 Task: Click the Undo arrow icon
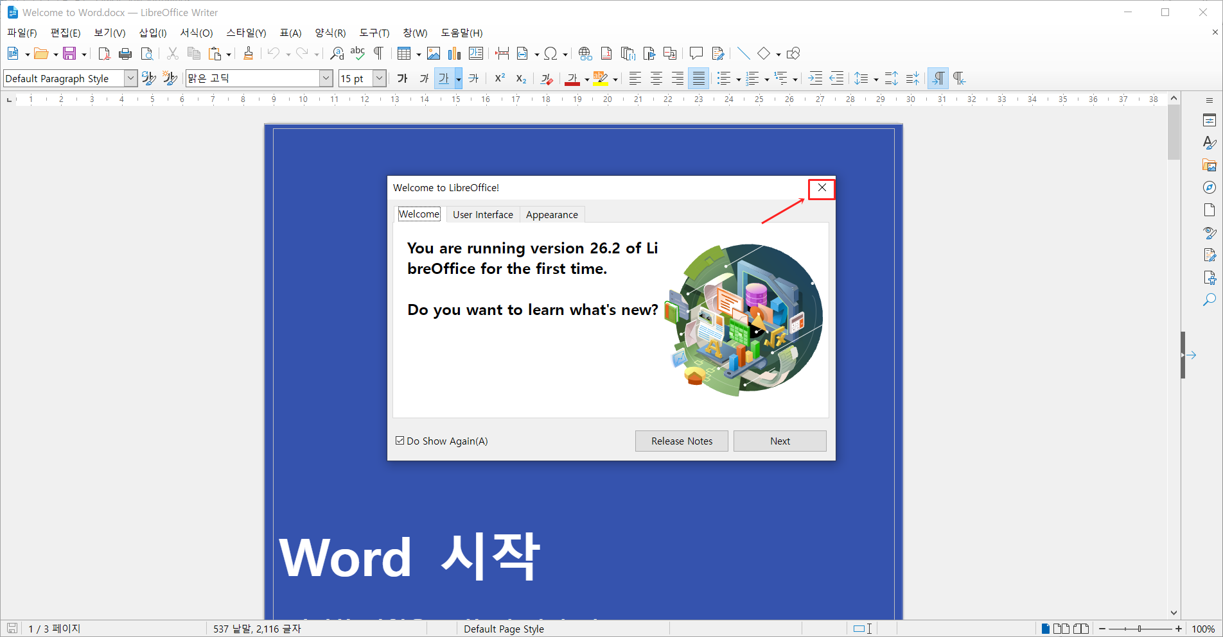[x=274, y=54]
